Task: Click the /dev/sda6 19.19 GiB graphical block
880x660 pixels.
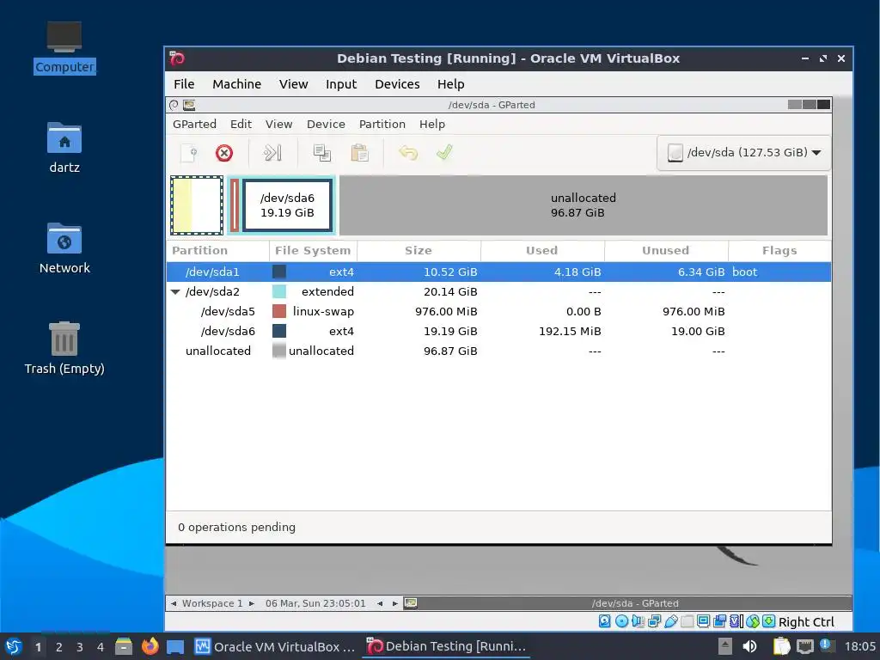Action: [x=287, y=205]
